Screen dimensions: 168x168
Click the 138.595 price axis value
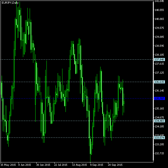tap(159, 46)
